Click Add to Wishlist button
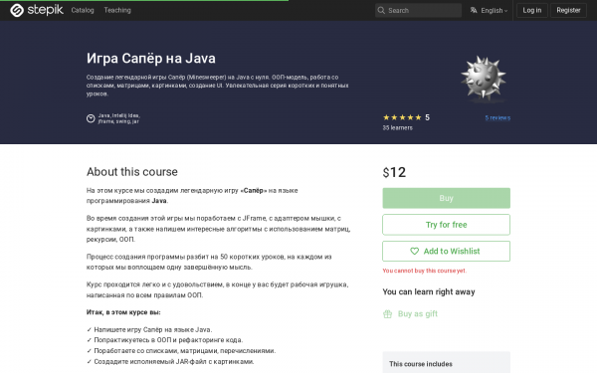Viewport: 597px width, 373px height. tap(446, 252)
